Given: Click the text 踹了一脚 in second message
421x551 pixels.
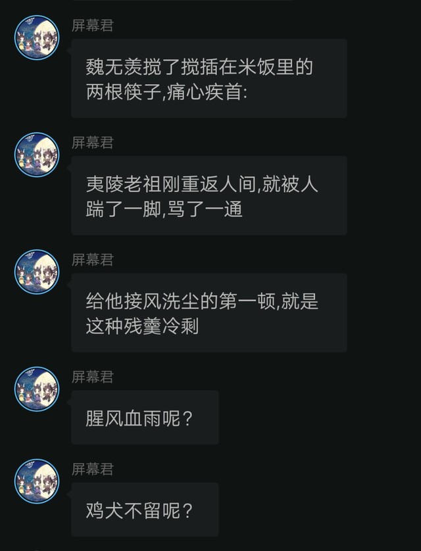Looking at the screenshot, I should [x=124, y=210].
